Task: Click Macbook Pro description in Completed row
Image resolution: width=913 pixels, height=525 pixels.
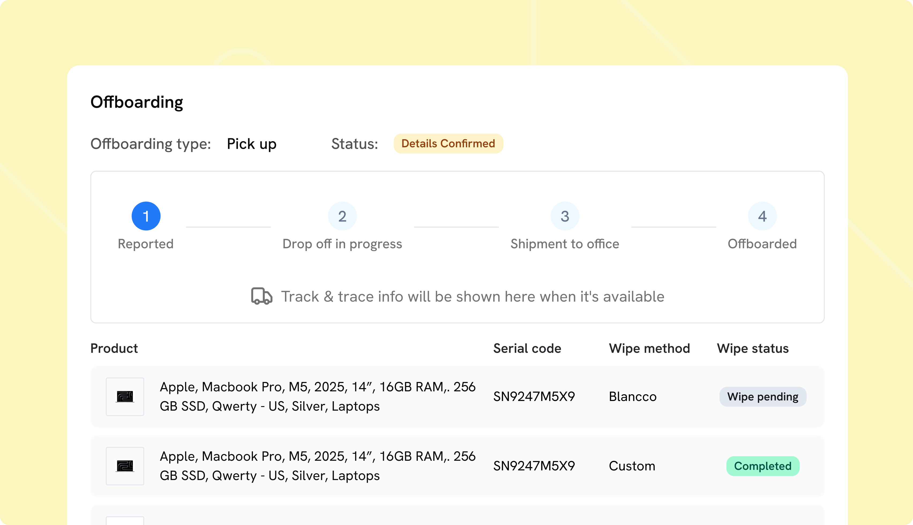Action: coord(318,466)
